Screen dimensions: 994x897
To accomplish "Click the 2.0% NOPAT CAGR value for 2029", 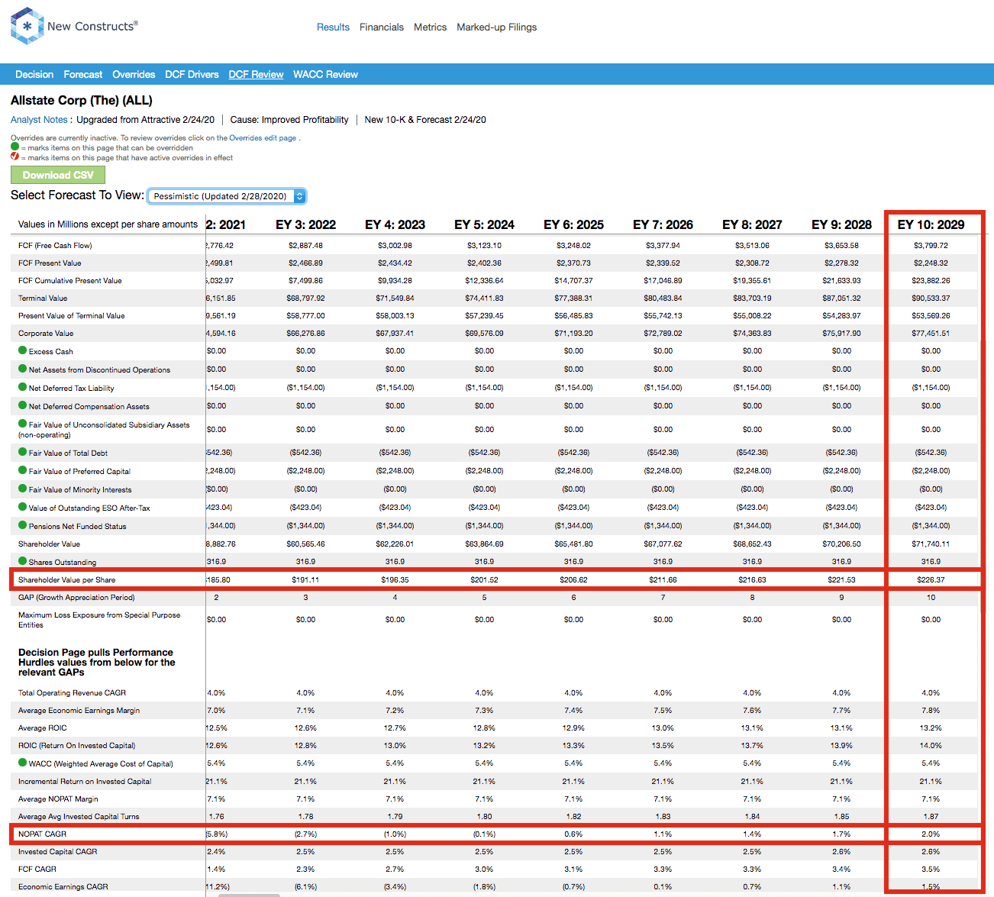I will tap(931, 834).
